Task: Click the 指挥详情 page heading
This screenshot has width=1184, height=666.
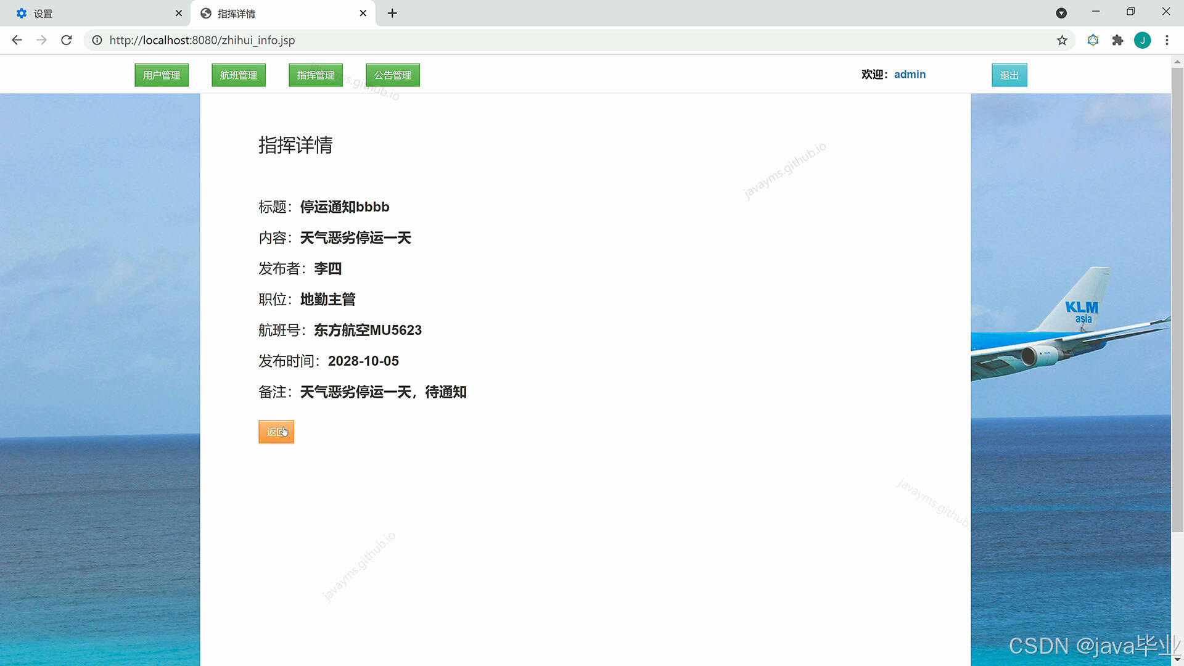Action: (295, 146)
